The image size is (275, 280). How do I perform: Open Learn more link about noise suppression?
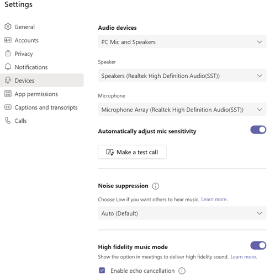click(214, 200)
